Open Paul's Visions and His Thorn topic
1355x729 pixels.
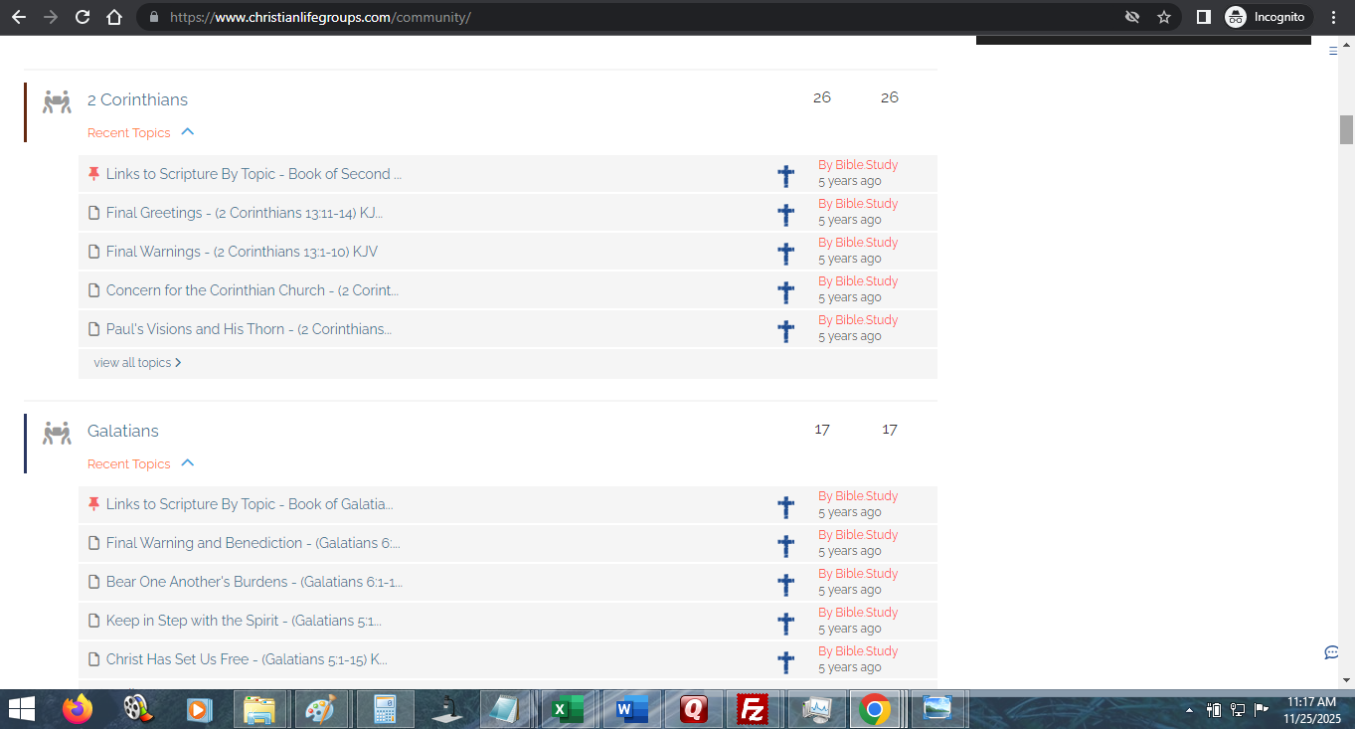coord(249,329)
